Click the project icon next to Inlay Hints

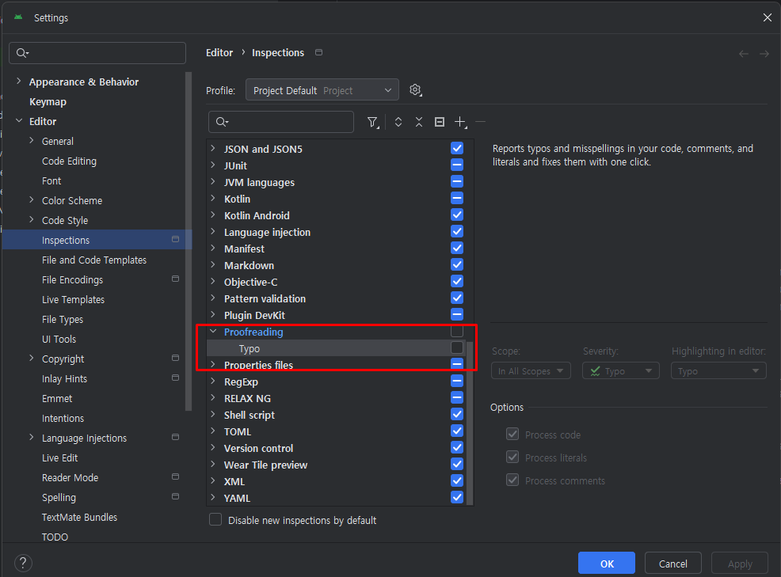pyautogui.click(x=175, y=378)
